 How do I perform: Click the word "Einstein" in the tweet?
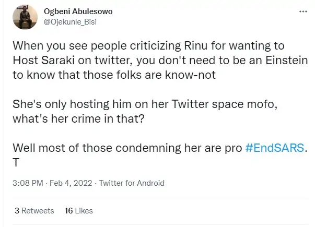284,62
